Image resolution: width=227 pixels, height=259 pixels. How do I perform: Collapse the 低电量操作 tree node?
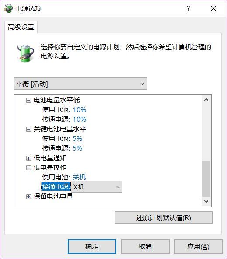(28, 168)
